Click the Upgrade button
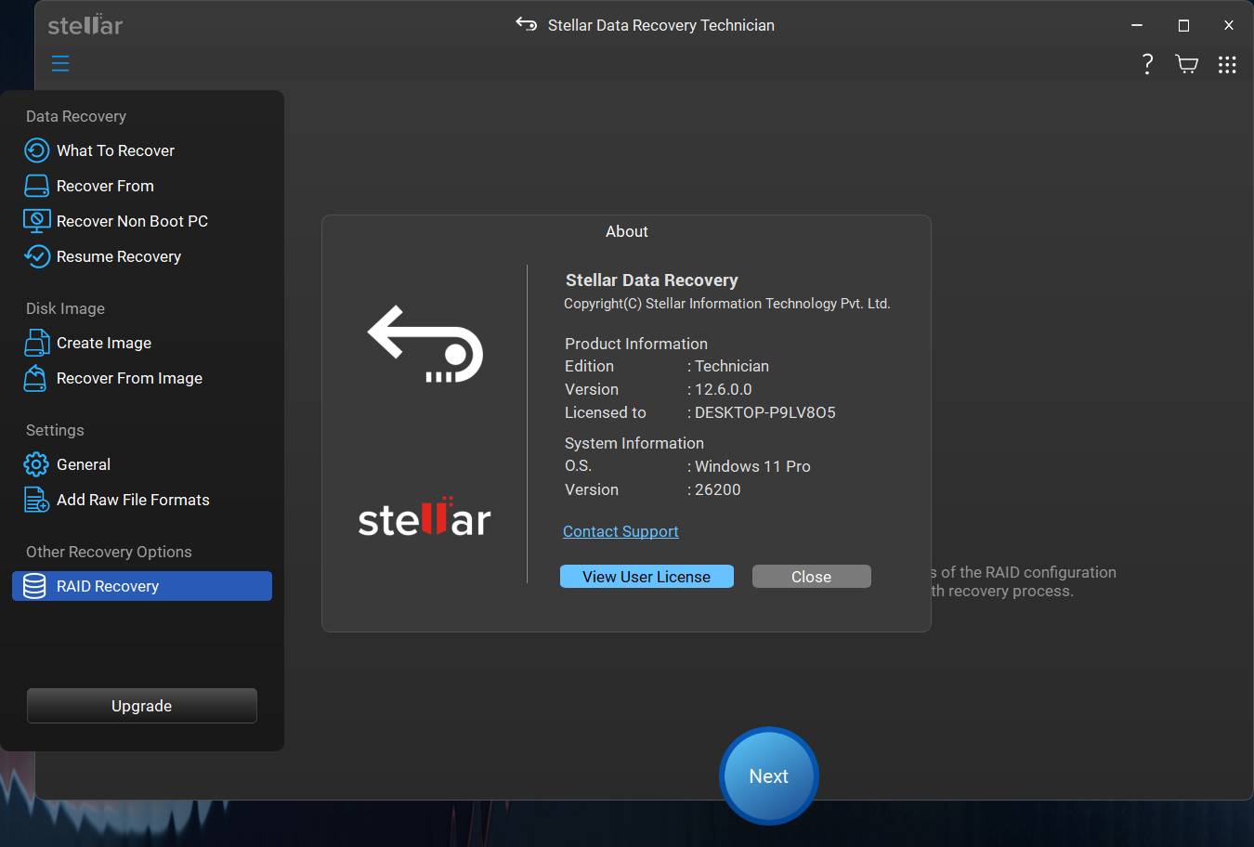1254x847 pixels. pyautogui.click(x=142, y=706)
